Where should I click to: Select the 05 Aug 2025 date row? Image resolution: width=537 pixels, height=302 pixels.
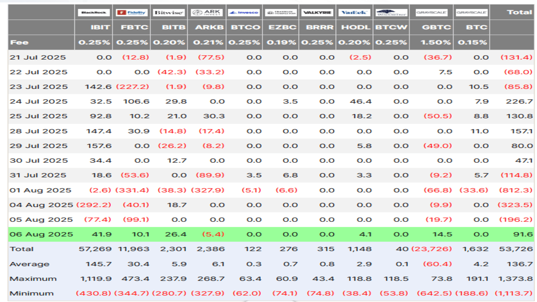[41, 220]
